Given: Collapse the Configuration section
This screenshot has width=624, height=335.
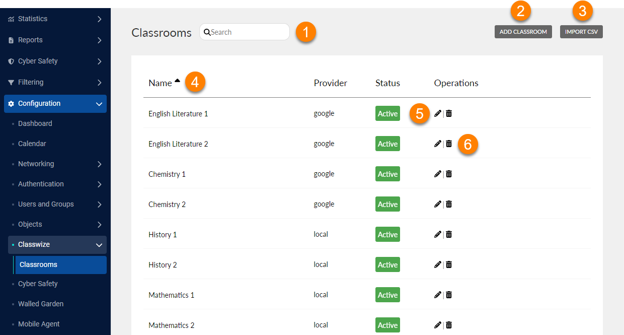Looking at the screenshot, I should [99, 104].
